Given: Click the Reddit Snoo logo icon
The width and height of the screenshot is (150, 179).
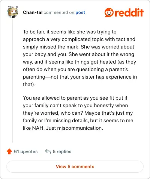Looking at the screenshot, I should tap(109, 12).
